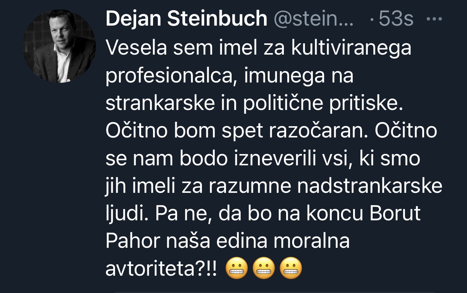Open the tweet via 53s timestamp

[x=396, y=19]
